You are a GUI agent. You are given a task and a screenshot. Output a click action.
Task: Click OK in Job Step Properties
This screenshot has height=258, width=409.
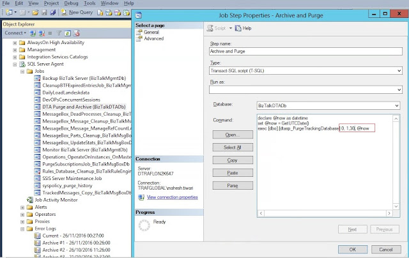(353, 250)
